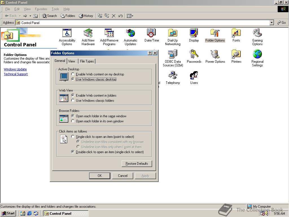Select Use Windows classic desktop
289x217 pixels.
[94, 79]
